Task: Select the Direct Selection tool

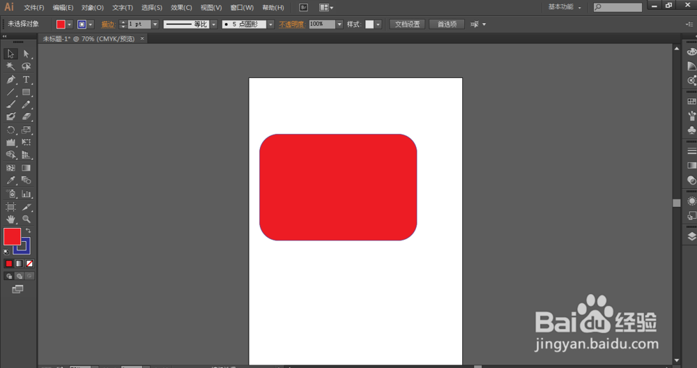Action: 26,54
